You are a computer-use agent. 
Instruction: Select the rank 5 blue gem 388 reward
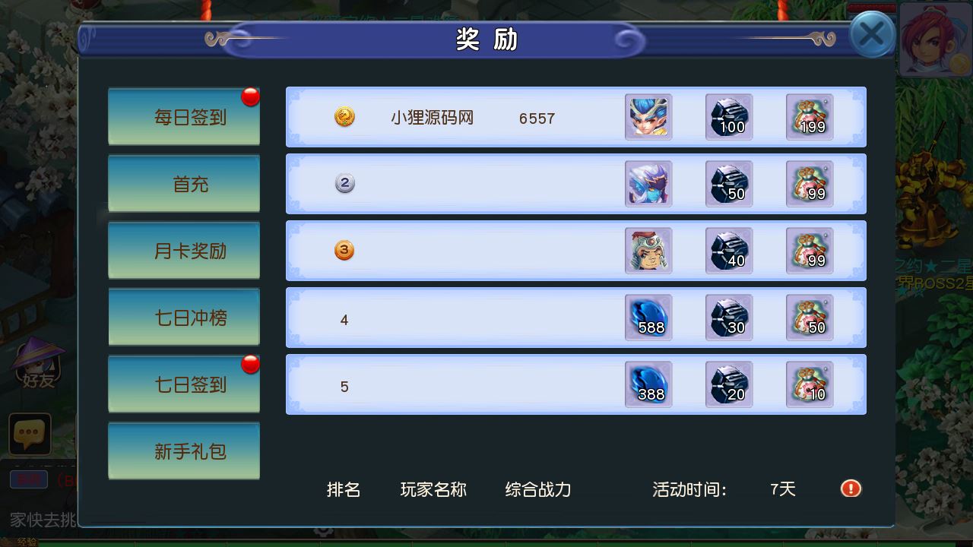(x=648, y=384)
